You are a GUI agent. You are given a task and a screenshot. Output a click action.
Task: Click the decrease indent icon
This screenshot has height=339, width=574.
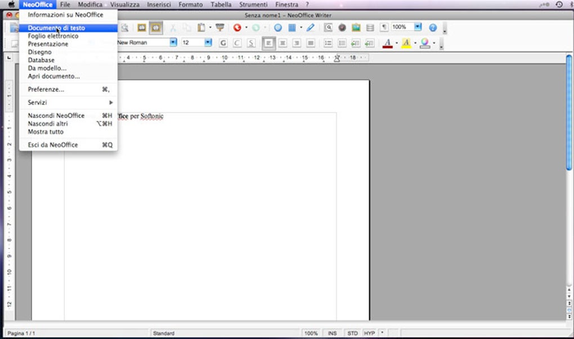[x=356, y=43]
